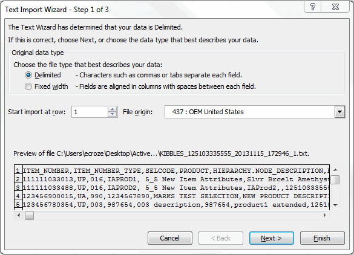Click preview row 1 header line
The width and height of the screenshot is (354, 255).
(176, 170)
